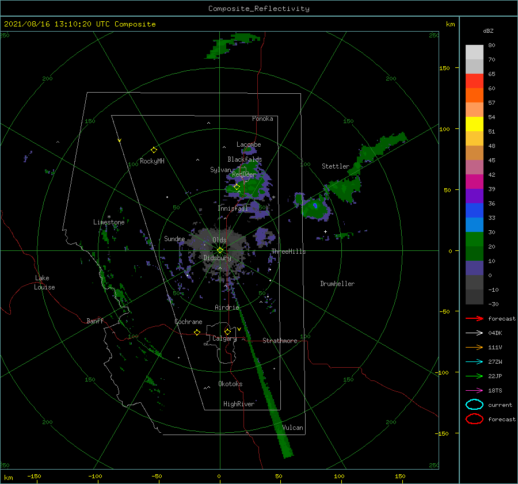
Task: Click the magenta 18TS arrow icon
Action: click(x=474, y=391)
